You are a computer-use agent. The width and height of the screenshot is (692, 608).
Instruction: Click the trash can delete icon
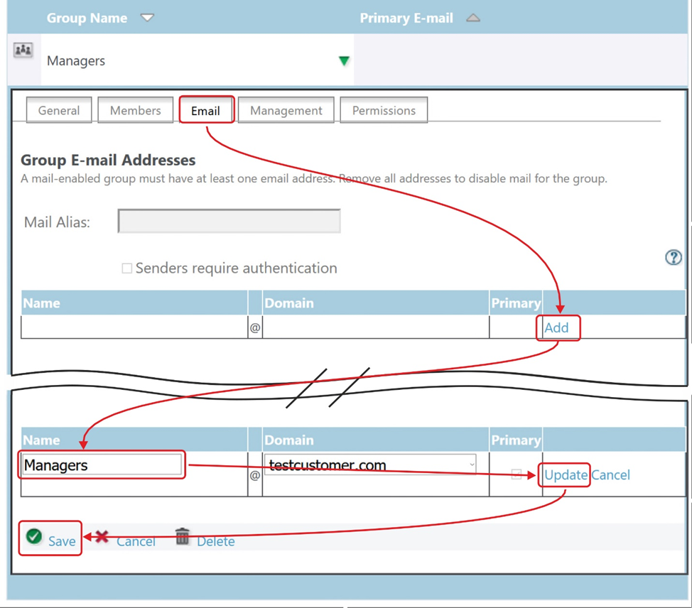(x=183, y=536)
